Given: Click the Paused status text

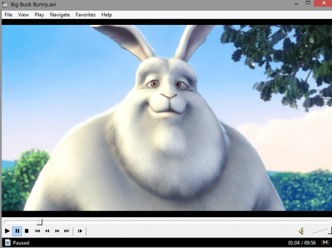Looking at the screenshot, I should click(x=21, y=243).
